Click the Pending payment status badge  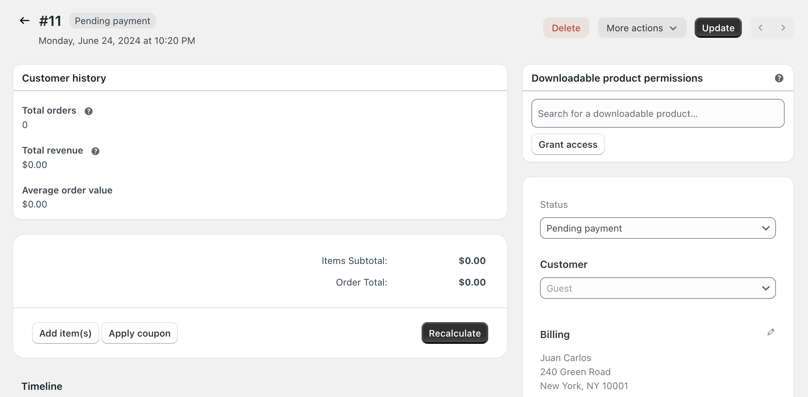click(112, 20)
